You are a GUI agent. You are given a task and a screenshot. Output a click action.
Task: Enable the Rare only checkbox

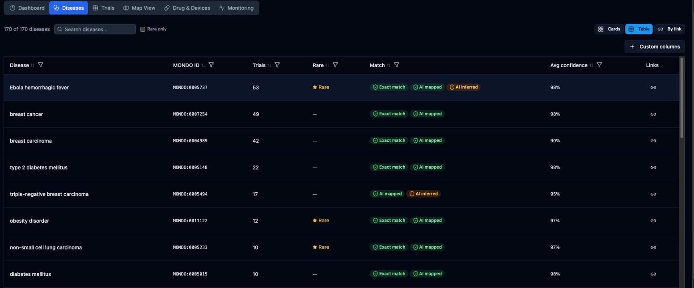(x=143, y=29)
